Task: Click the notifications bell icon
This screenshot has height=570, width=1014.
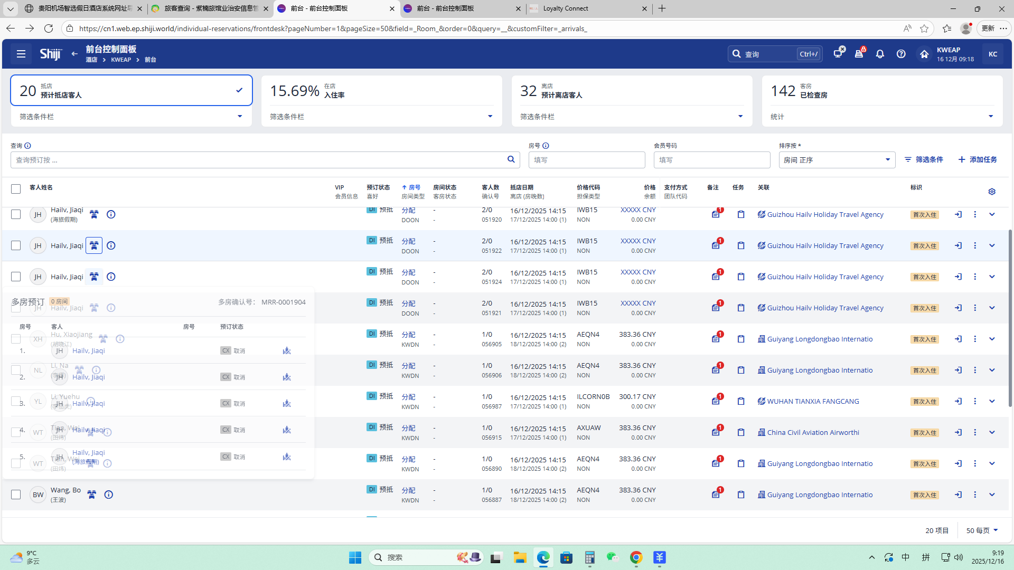Action: point(880,54)
